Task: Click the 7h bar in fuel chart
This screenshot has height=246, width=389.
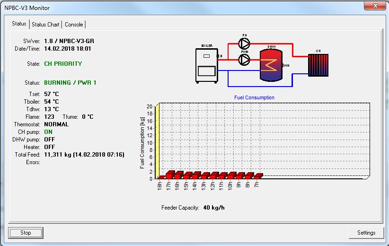Action: click(258, 176)
